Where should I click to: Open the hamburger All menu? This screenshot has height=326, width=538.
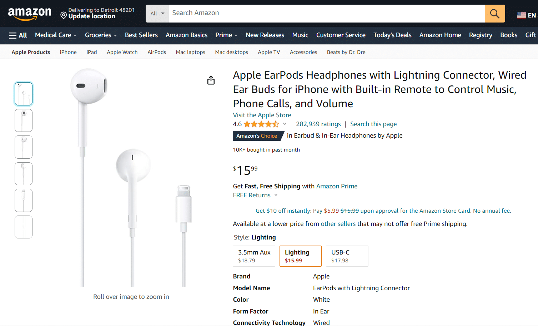click(18, 35)
